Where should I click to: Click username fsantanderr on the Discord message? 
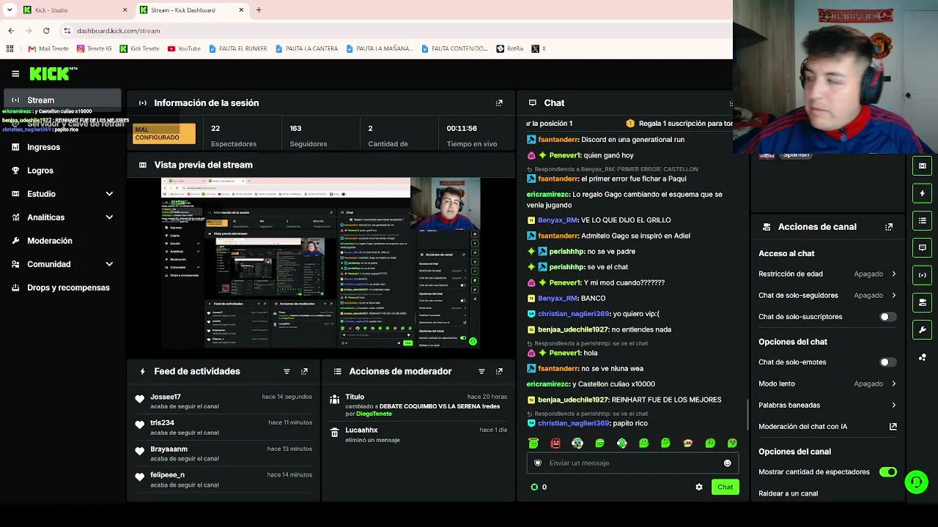[558, 140]
